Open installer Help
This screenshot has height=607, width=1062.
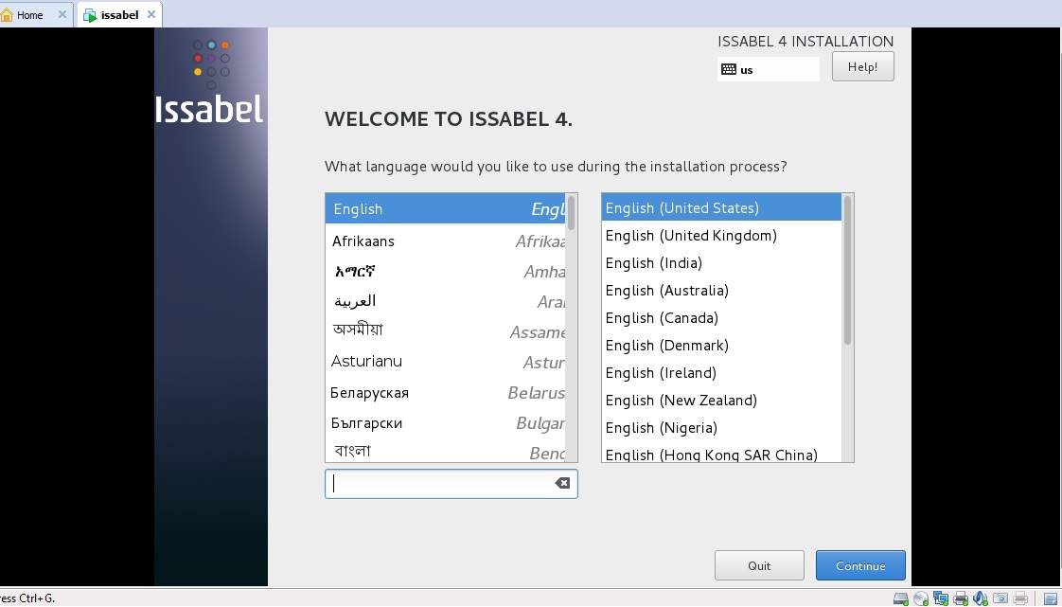click(863, 66)
